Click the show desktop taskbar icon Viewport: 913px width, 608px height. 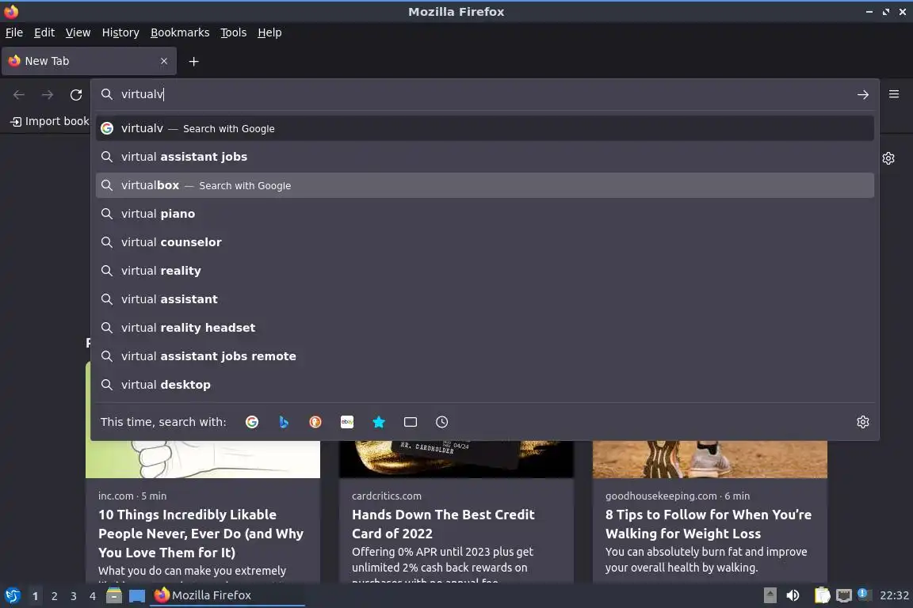point(137,596)
